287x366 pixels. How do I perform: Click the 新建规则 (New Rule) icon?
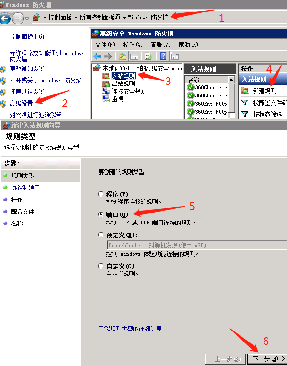pos(244,91)
